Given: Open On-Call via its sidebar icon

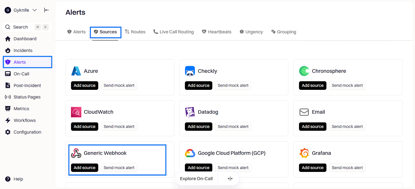Looking at the screenshot, I should pos(8,74).
